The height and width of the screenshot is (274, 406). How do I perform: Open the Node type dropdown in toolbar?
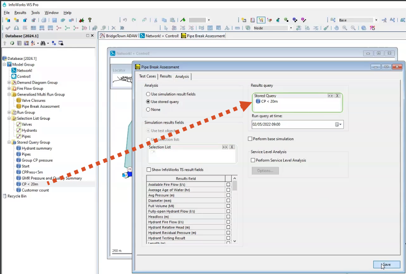coord(291,28)
